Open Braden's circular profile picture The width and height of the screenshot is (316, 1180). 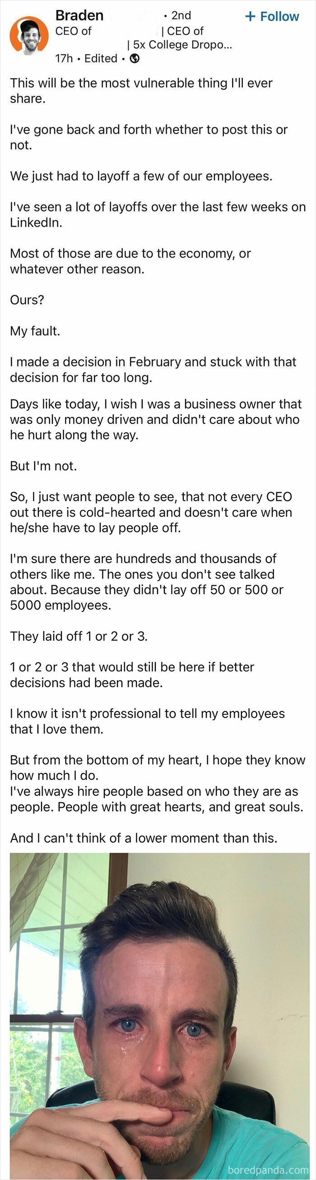pyautogui.click(x=29, y=36)
